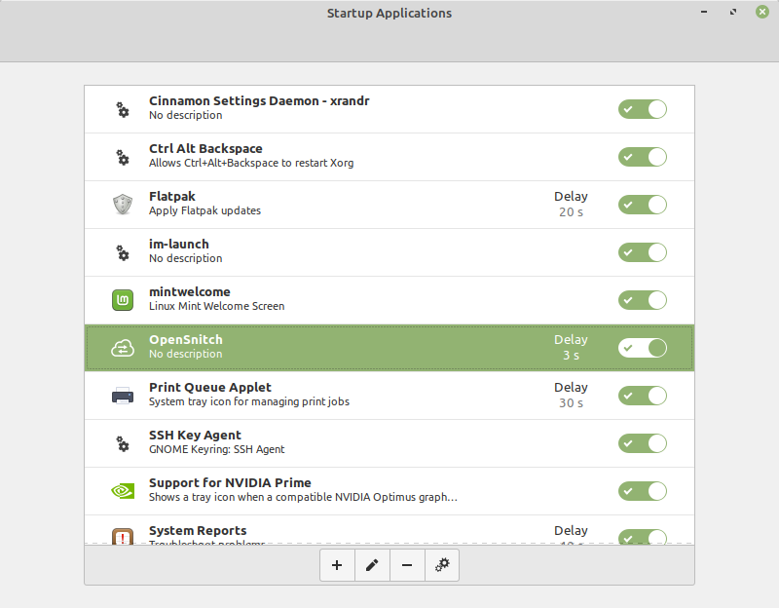Open the settings gear button at the bottom

pyautogui.click(x=442, y=565)
